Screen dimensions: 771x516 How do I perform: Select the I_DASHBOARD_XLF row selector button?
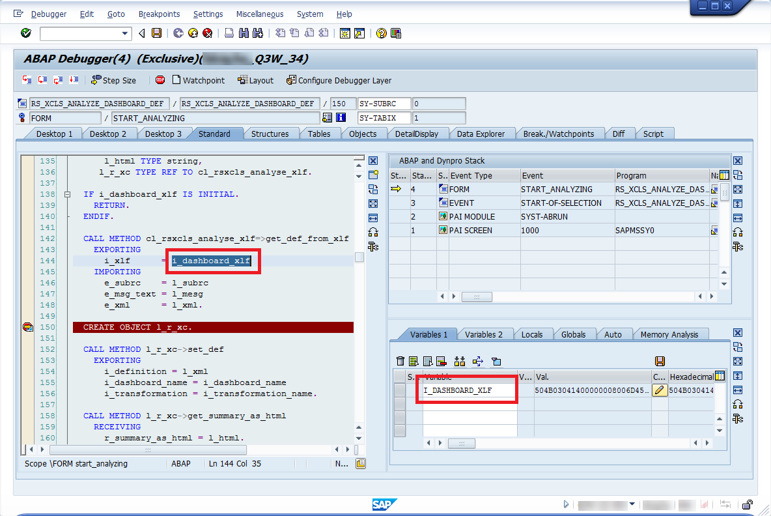400,390
